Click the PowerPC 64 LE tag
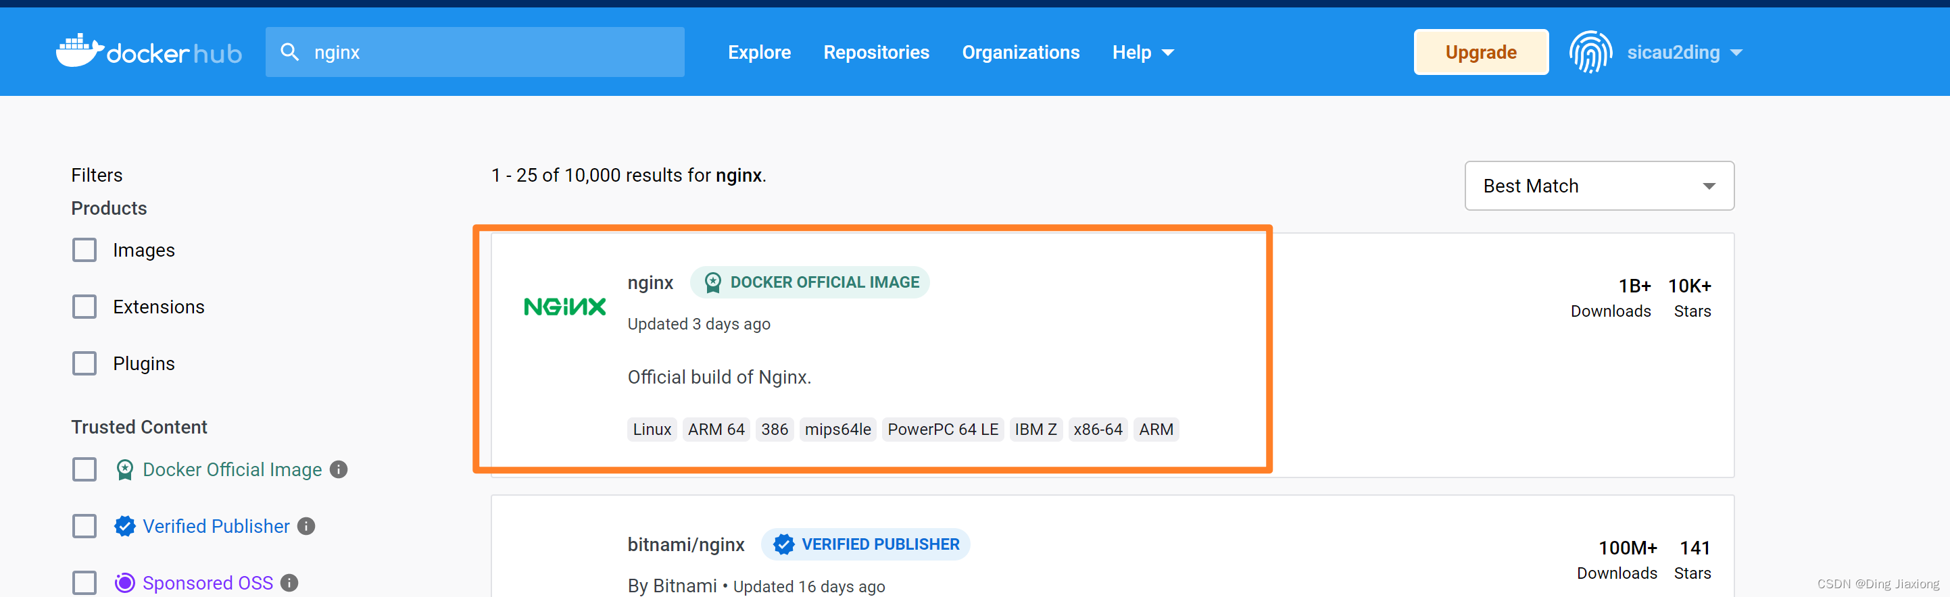 pos(942,429)
